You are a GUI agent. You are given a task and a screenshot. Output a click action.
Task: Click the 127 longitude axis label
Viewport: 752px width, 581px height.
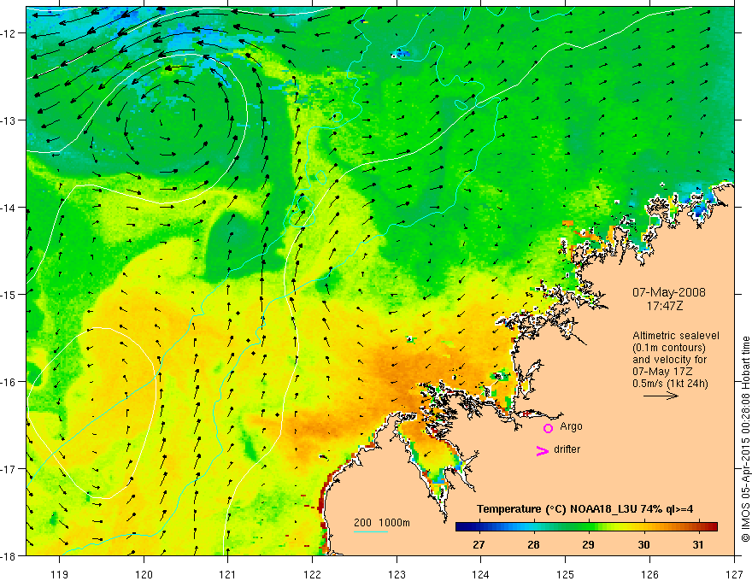[734, 574]
